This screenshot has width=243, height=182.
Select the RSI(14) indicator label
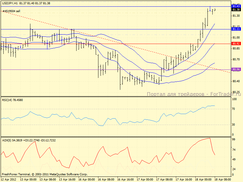(12, 100)
